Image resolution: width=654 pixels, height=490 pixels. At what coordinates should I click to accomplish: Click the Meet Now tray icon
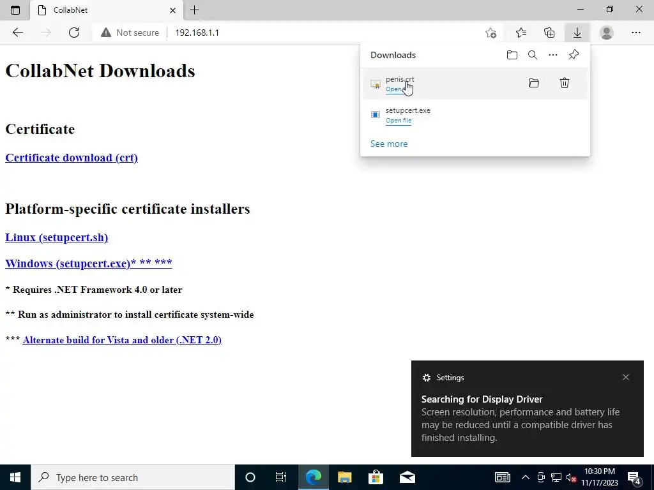(541, 477)
